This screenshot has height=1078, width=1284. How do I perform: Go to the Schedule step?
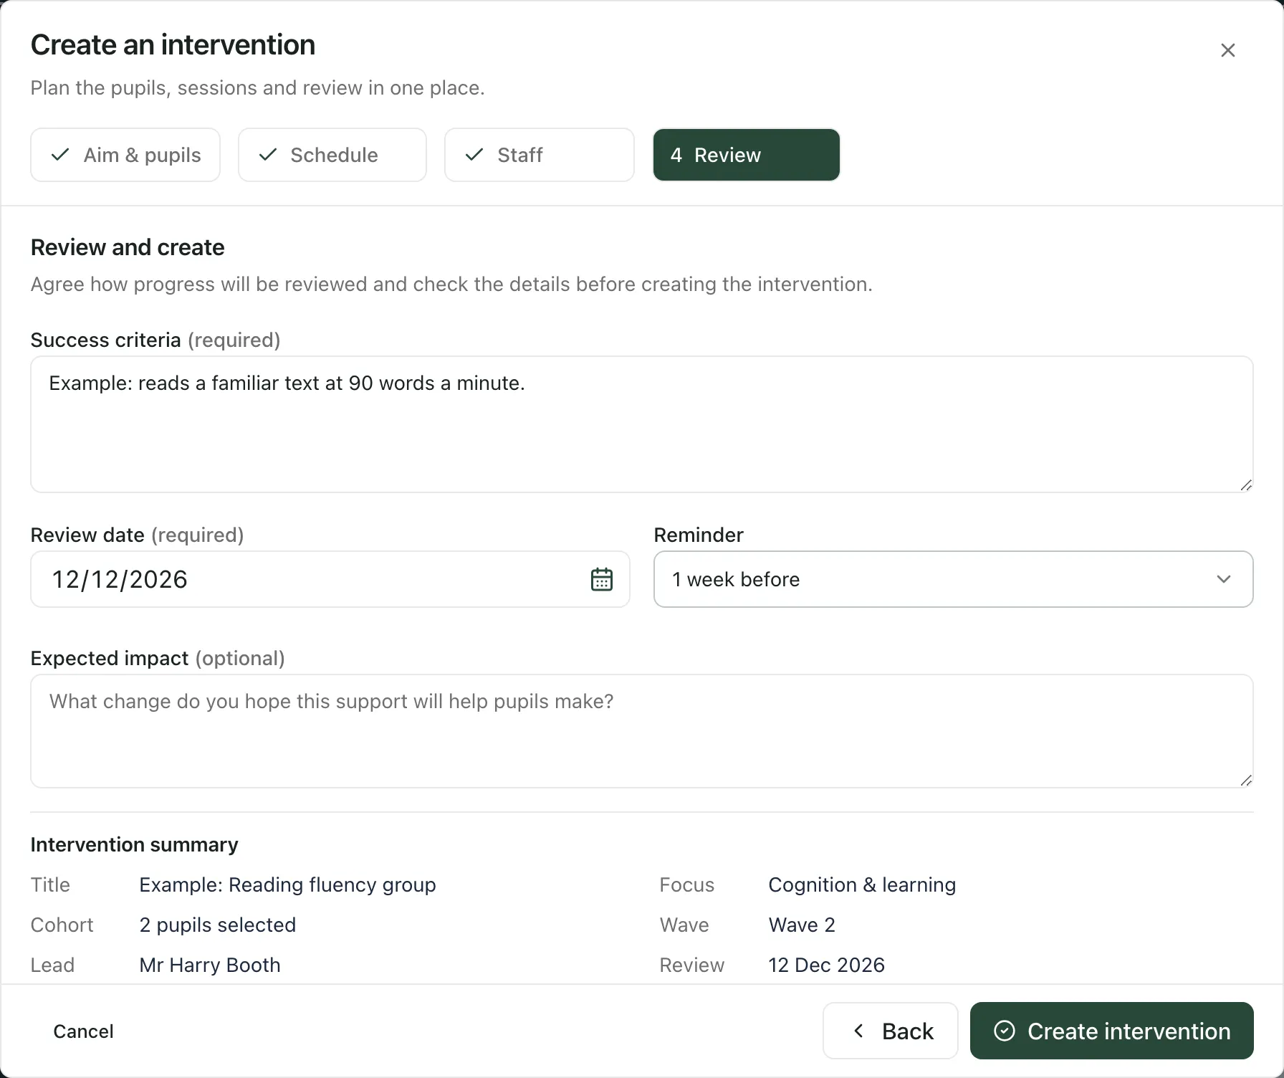[x=332, y=155]
